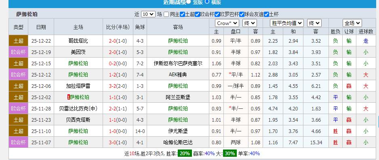Click the 类型 column header
Screen dimensions: 379x160
[18, 27]
